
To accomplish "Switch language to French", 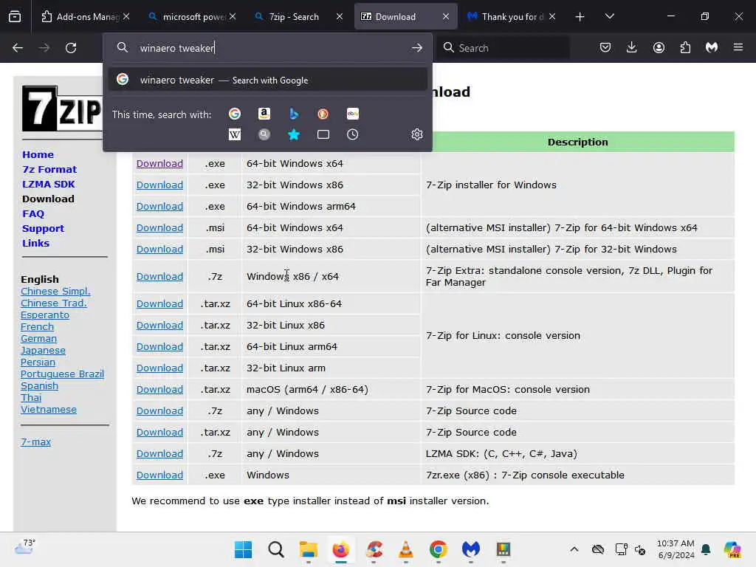I will (x=37, y=327).
